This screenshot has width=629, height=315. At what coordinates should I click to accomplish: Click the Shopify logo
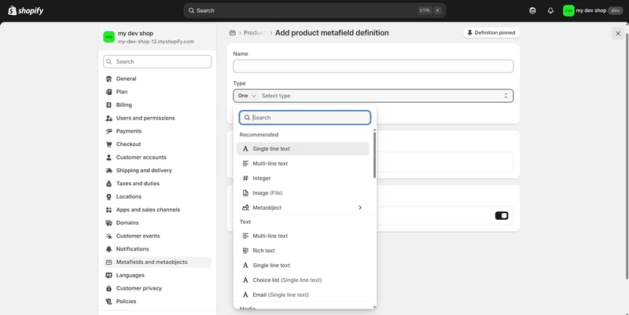pos(26,10)
